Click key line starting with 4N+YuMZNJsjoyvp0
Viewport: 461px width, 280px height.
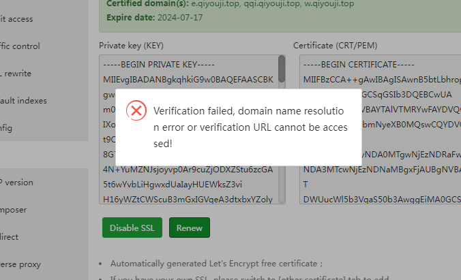click(188, 170)
